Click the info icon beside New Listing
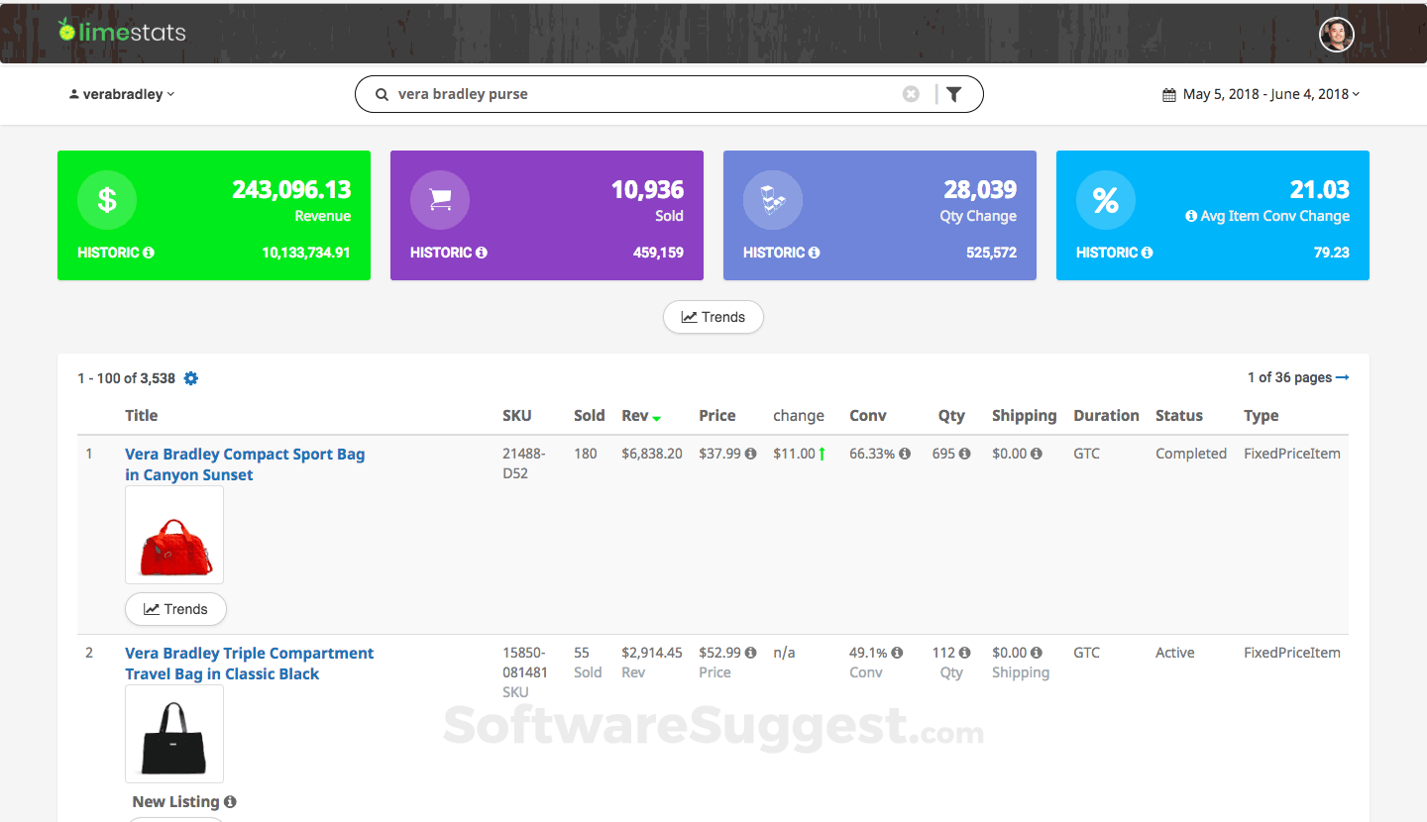The image size is (1427, 822). click(230, 802)
